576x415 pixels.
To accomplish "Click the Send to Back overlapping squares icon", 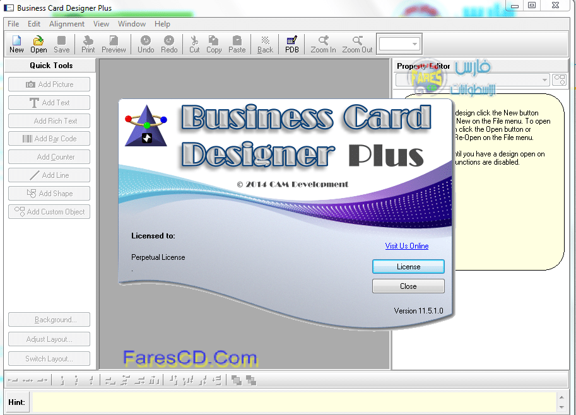I will [251, 380].
